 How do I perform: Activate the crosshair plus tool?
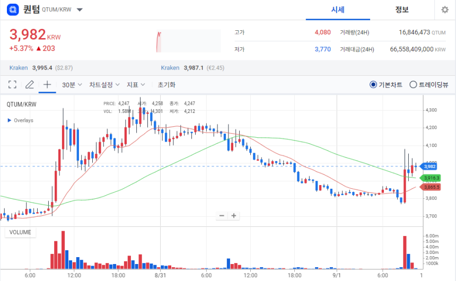coord(47,85)
